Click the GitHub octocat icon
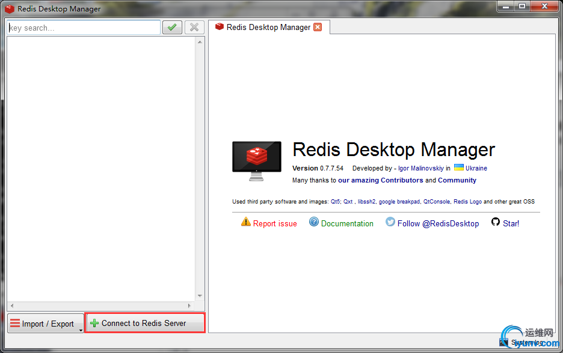The image size is (563, 353). coord(496,222)
